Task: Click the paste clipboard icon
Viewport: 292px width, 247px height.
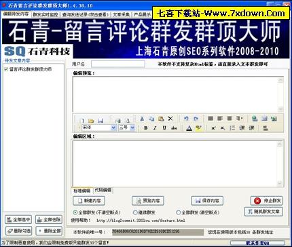Action: click(161, 119)
